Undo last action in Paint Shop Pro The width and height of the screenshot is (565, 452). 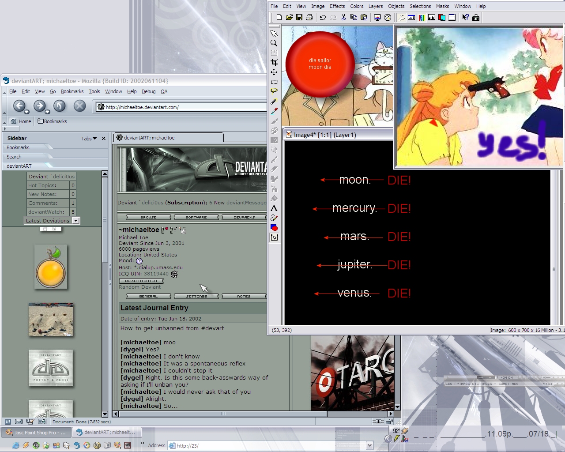point(323,18)
